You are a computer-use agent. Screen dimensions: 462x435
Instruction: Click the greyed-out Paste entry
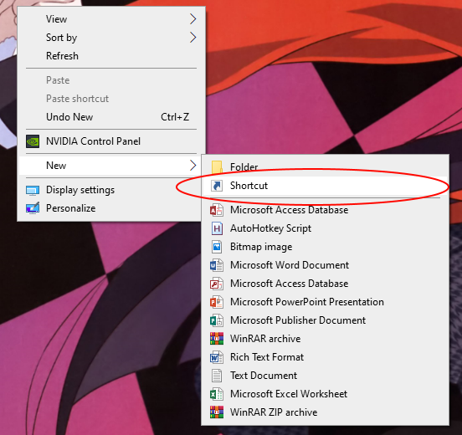[x=111, y=80]
